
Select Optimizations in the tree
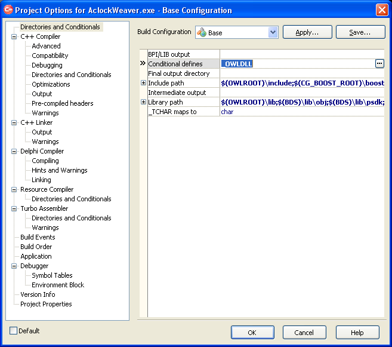[51, 84]
